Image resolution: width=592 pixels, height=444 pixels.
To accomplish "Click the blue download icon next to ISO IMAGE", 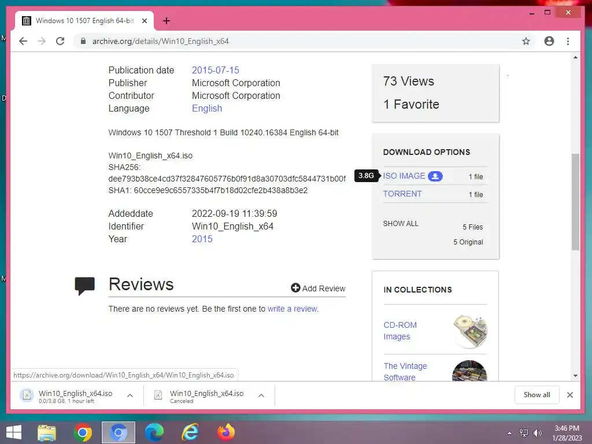I will (435, 176).
